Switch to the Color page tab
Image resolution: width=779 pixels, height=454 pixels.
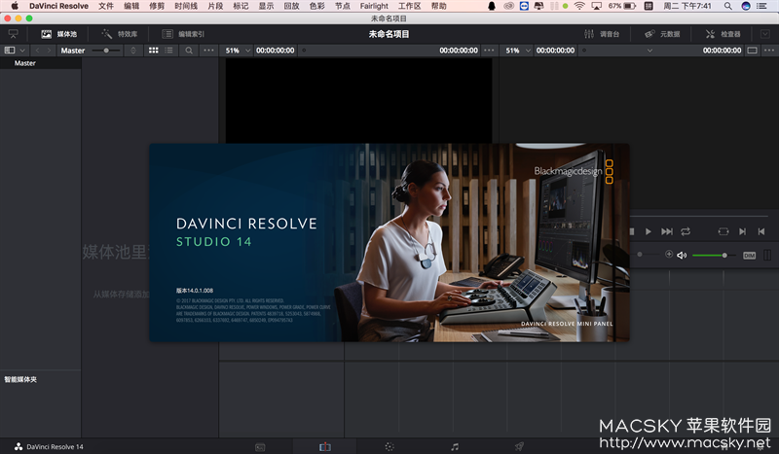389,446
